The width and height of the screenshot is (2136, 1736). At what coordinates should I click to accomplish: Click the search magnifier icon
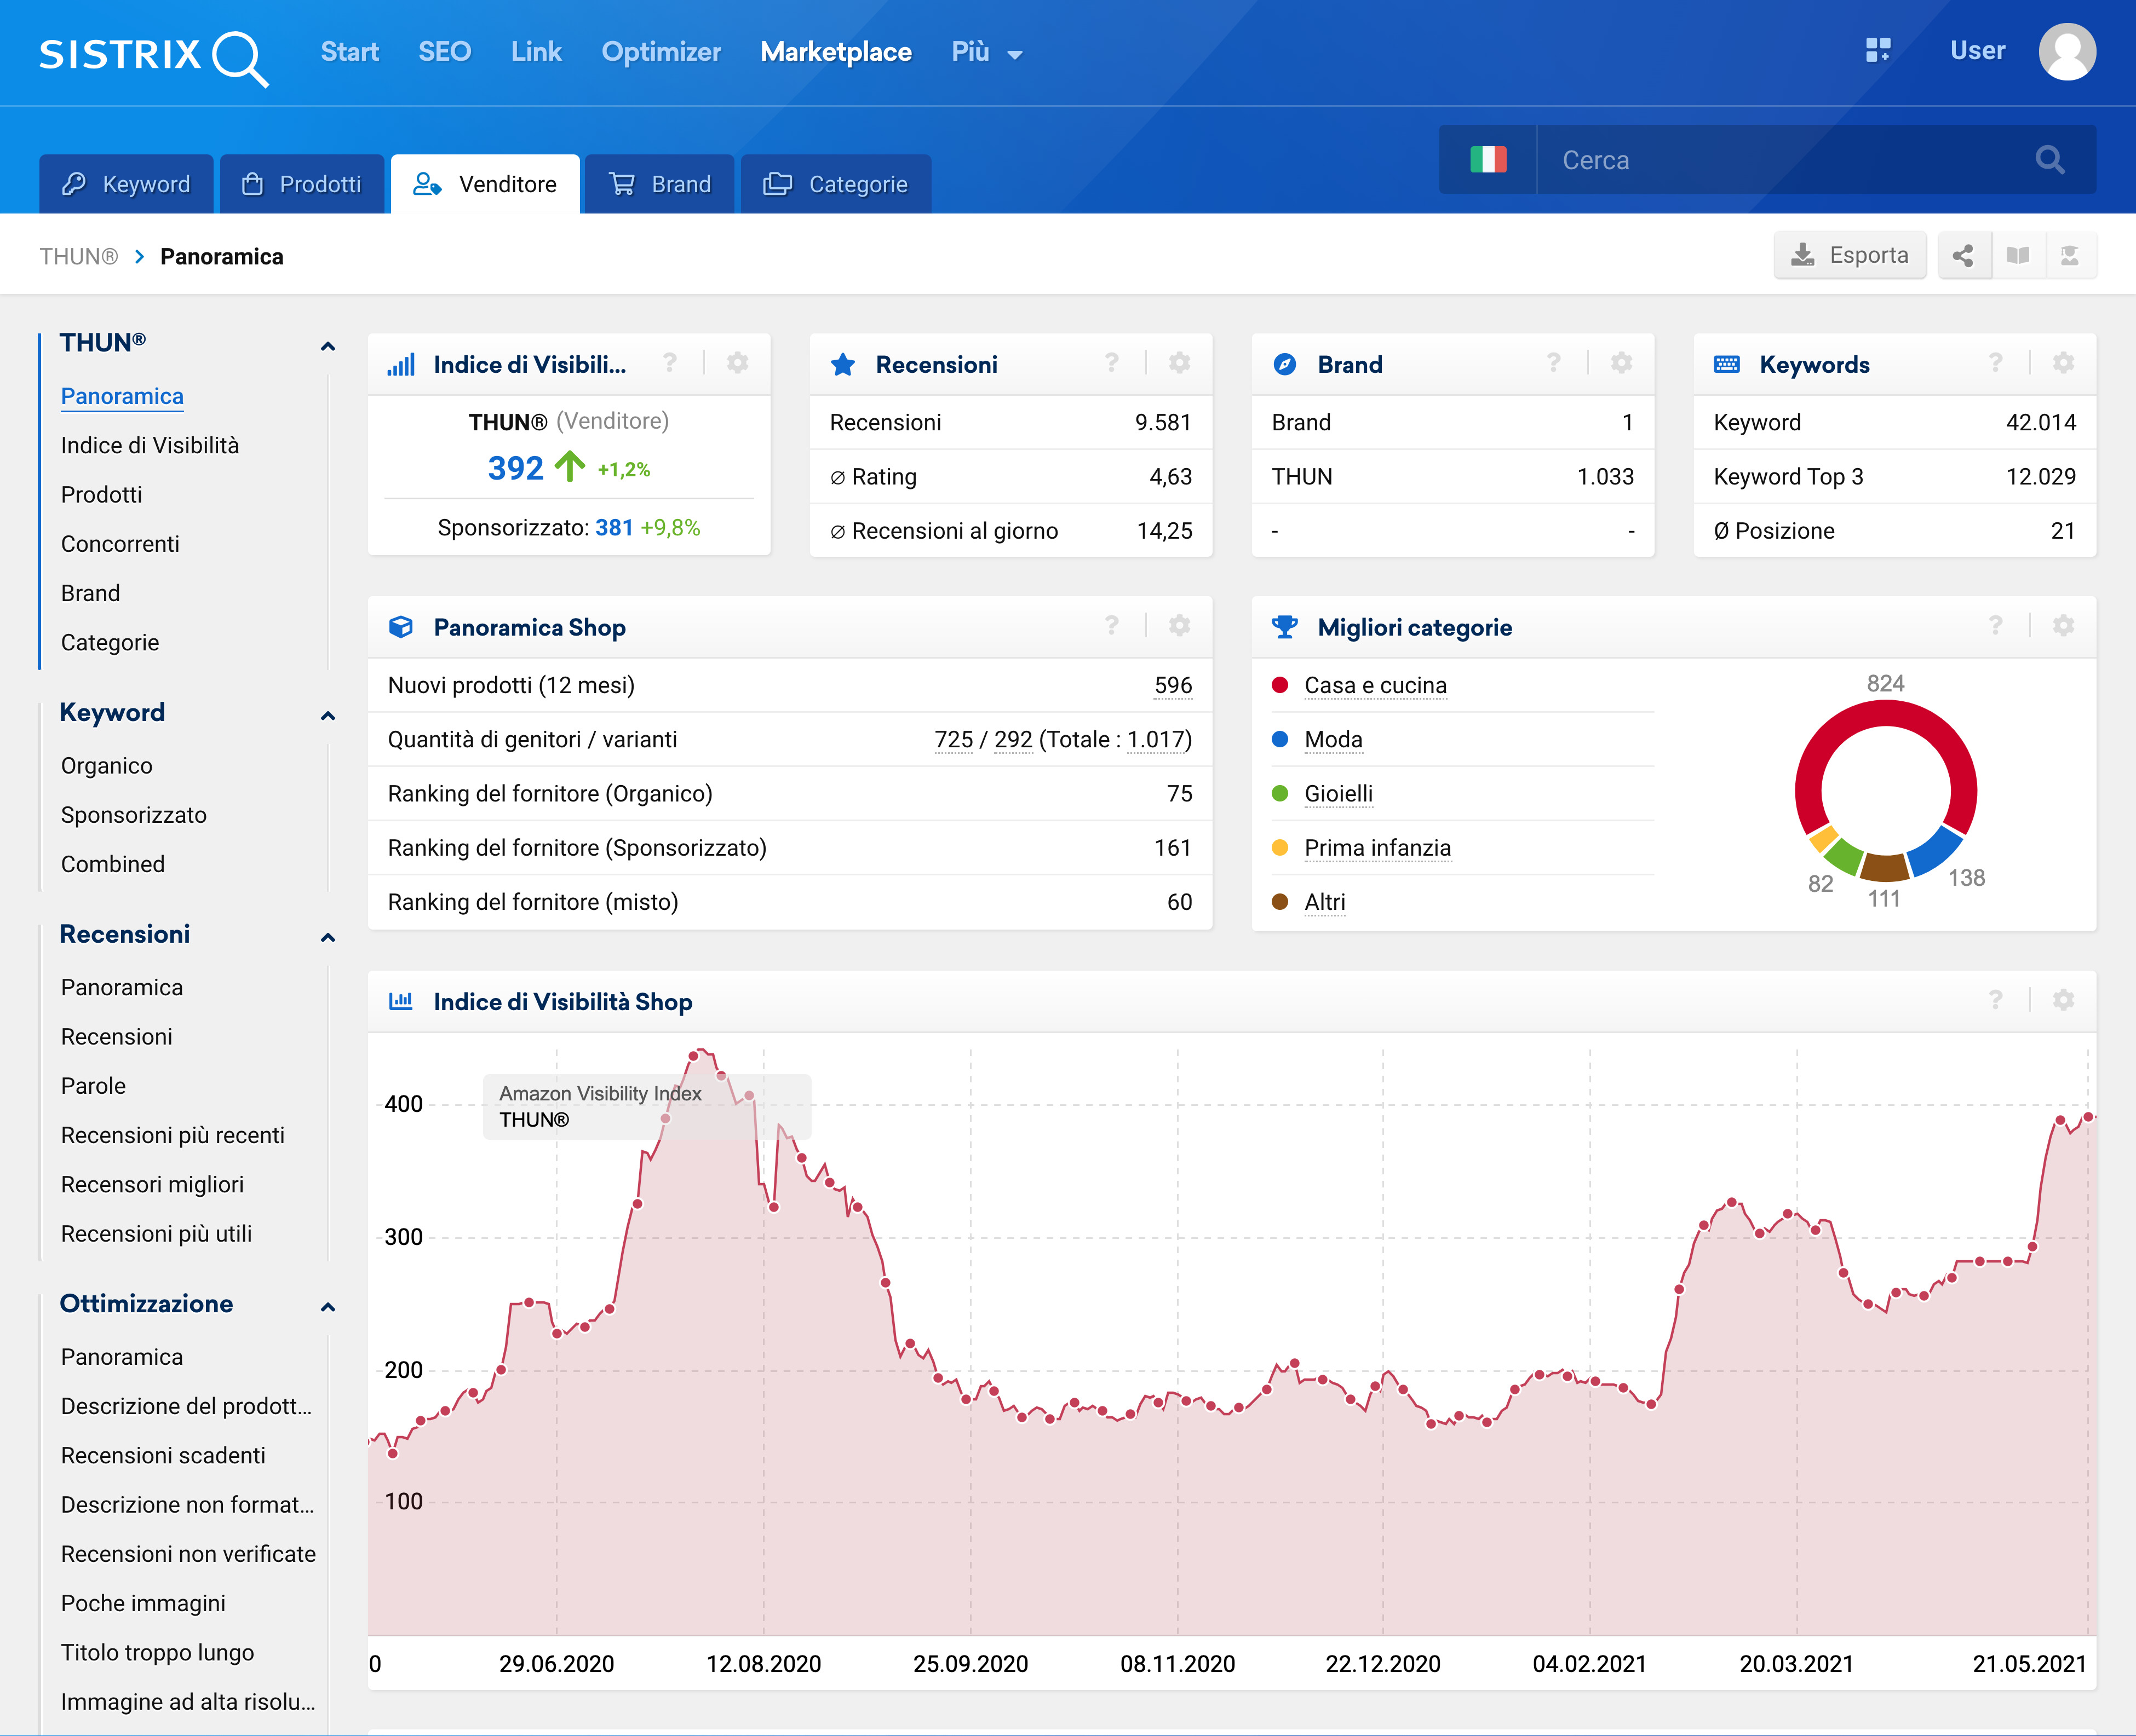[2049, 160]
